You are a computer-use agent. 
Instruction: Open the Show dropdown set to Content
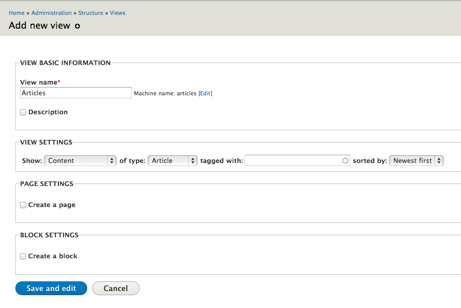[x=81, y=161]
